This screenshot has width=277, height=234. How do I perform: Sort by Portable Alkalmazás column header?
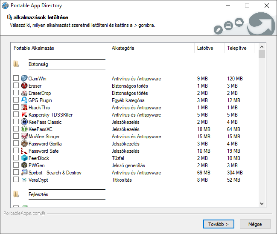60,48
